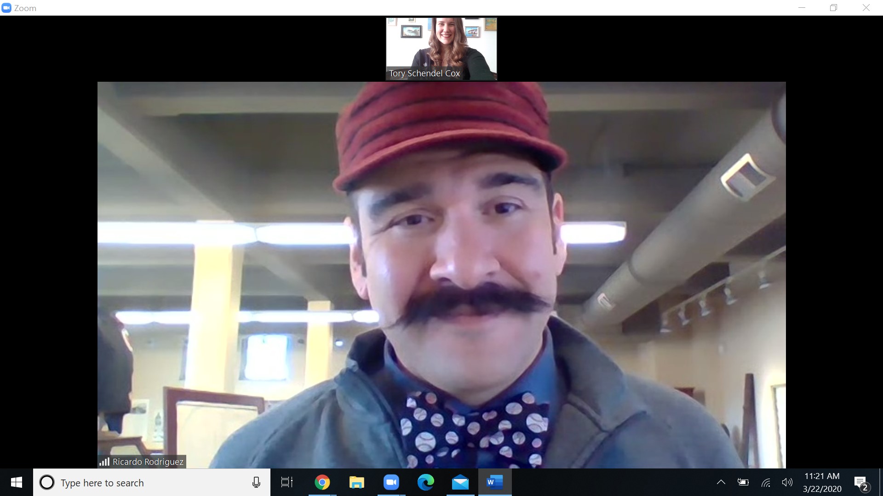Open Wi-Fi network settings icon
The image size is (883, 496).
click(x=766, y=482)
